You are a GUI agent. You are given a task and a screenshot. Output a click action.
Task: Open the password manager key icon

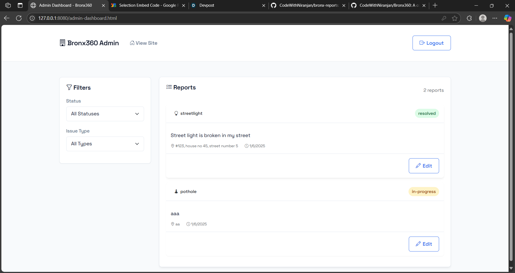pos(444,18)
